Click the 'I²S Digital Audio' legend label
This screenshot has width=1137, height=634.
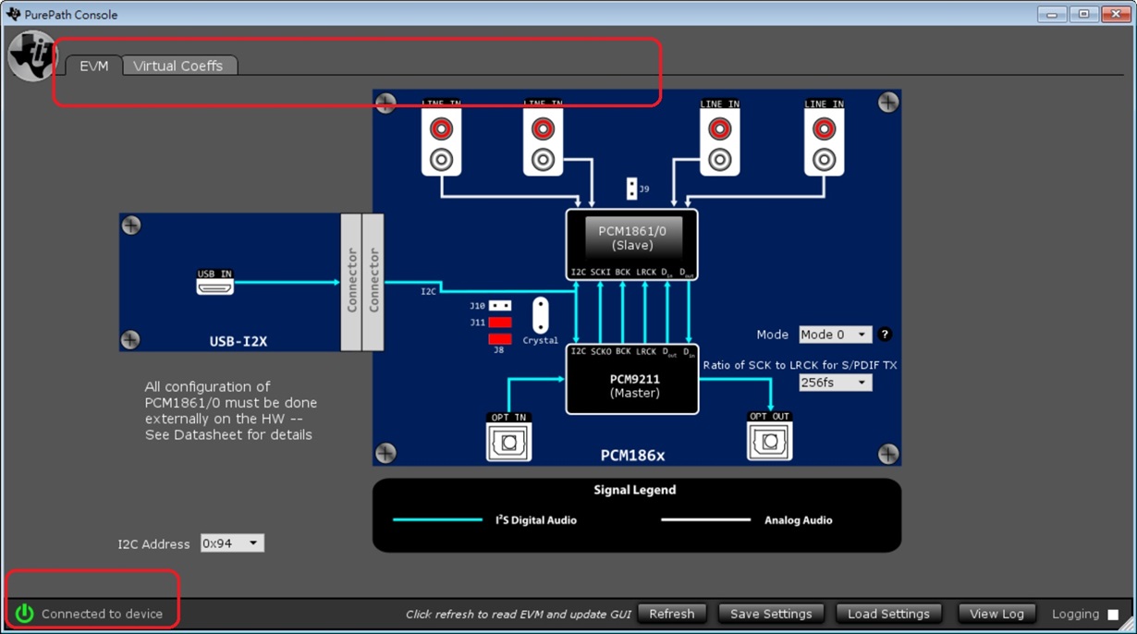(x=536, y=520)
